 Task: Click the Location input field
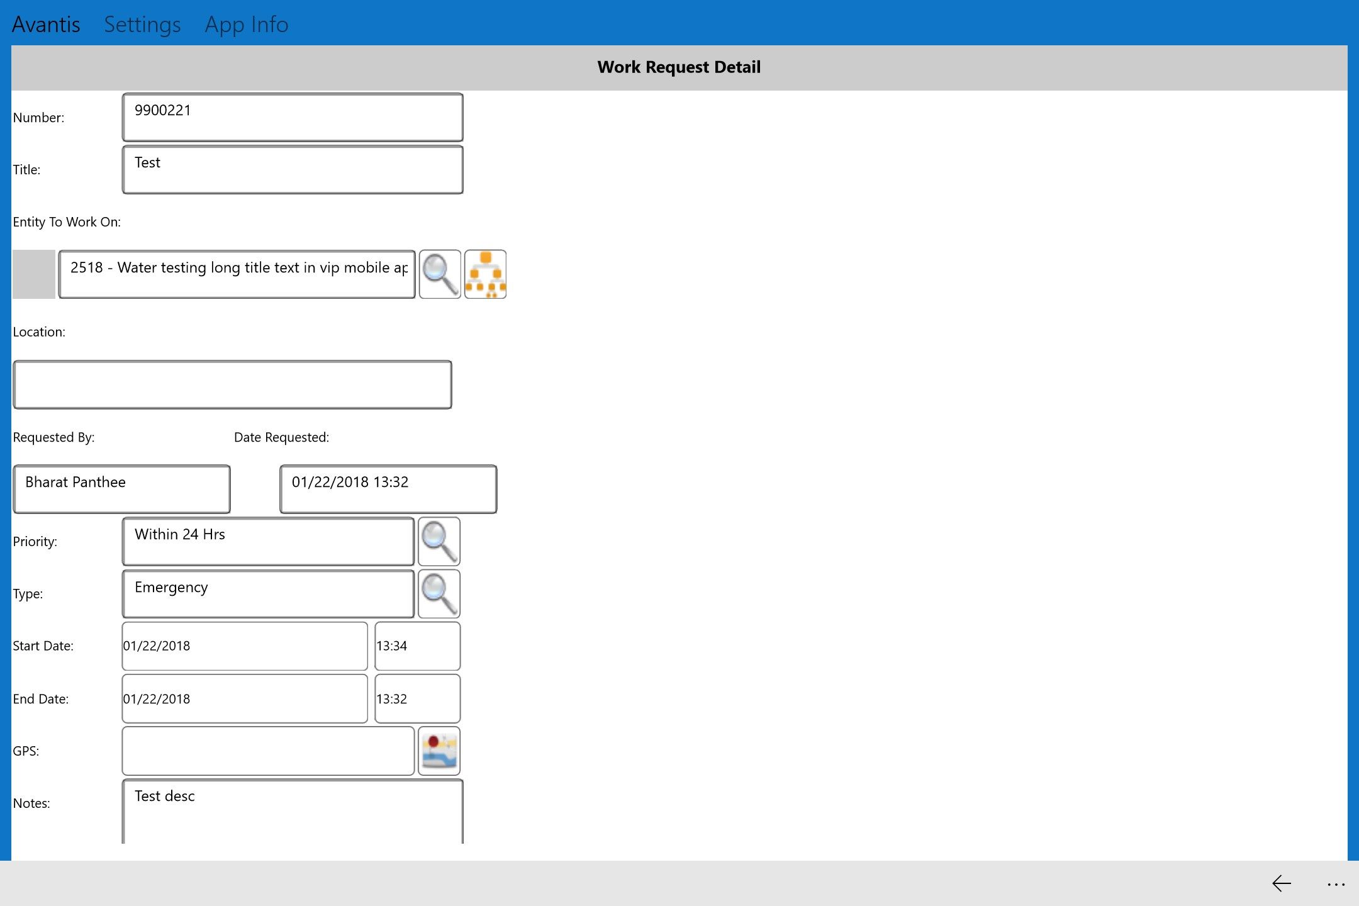233,384
